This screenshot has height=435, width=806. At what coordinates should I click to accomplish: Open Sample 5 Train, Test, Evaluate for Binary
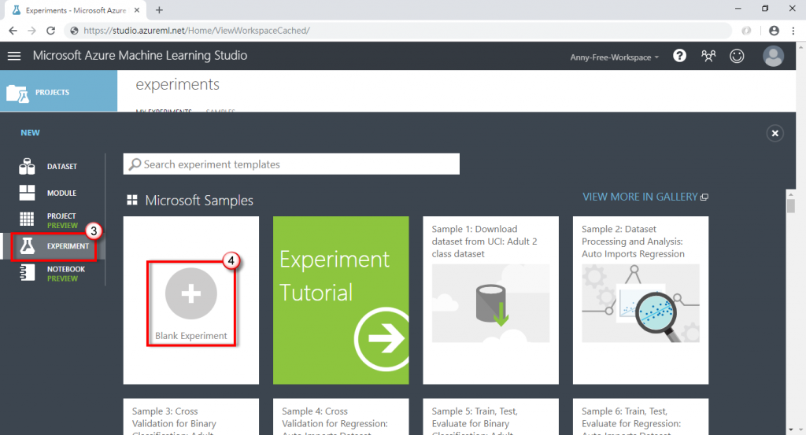490,416
